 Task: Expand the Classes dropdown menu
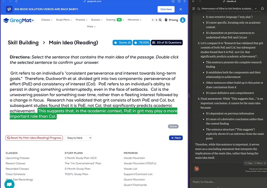pyautogui.click(x=46, y=20)
